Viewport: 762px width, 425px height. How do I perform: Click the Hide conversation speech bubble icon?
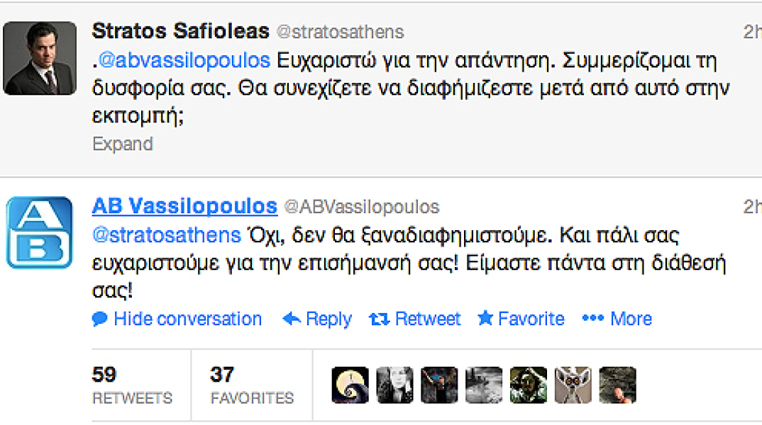coord(100,319)
